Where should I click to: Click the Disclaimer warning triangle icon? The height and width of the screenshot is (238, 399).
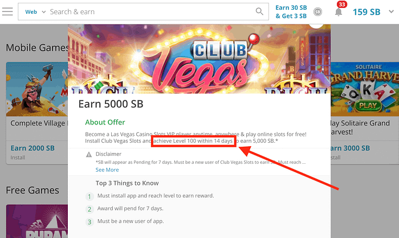[89, 155]
